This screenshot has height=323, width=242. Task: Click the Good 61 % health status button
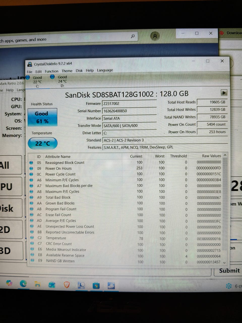pos(42,117)
